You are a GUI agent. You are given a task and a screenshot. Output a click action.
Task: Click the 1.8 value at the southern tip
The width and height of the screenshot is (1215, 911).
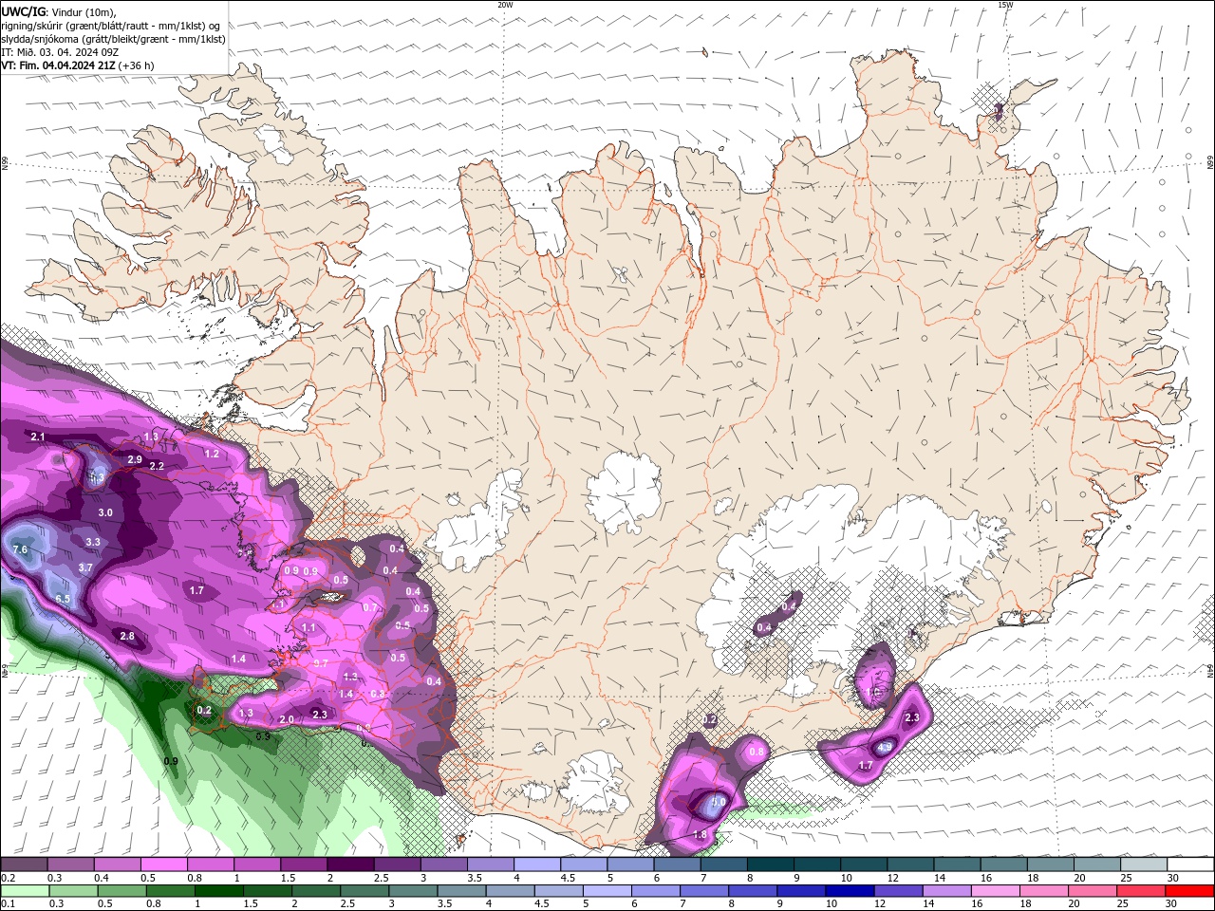click(701, 835)
